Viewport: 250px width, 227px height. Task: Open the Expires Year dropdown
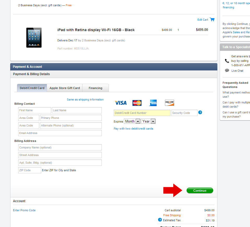click(148, 121)
